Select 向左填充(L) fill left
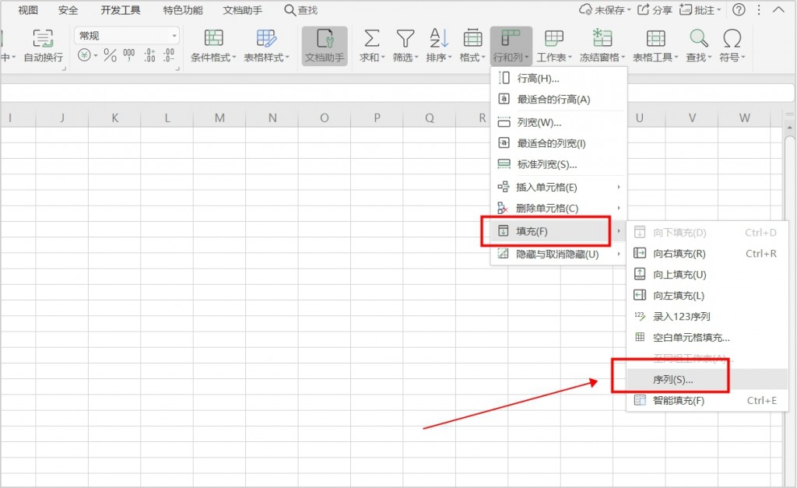The width and height of the screenshot is (797, 488). click(x=707, y=295)
